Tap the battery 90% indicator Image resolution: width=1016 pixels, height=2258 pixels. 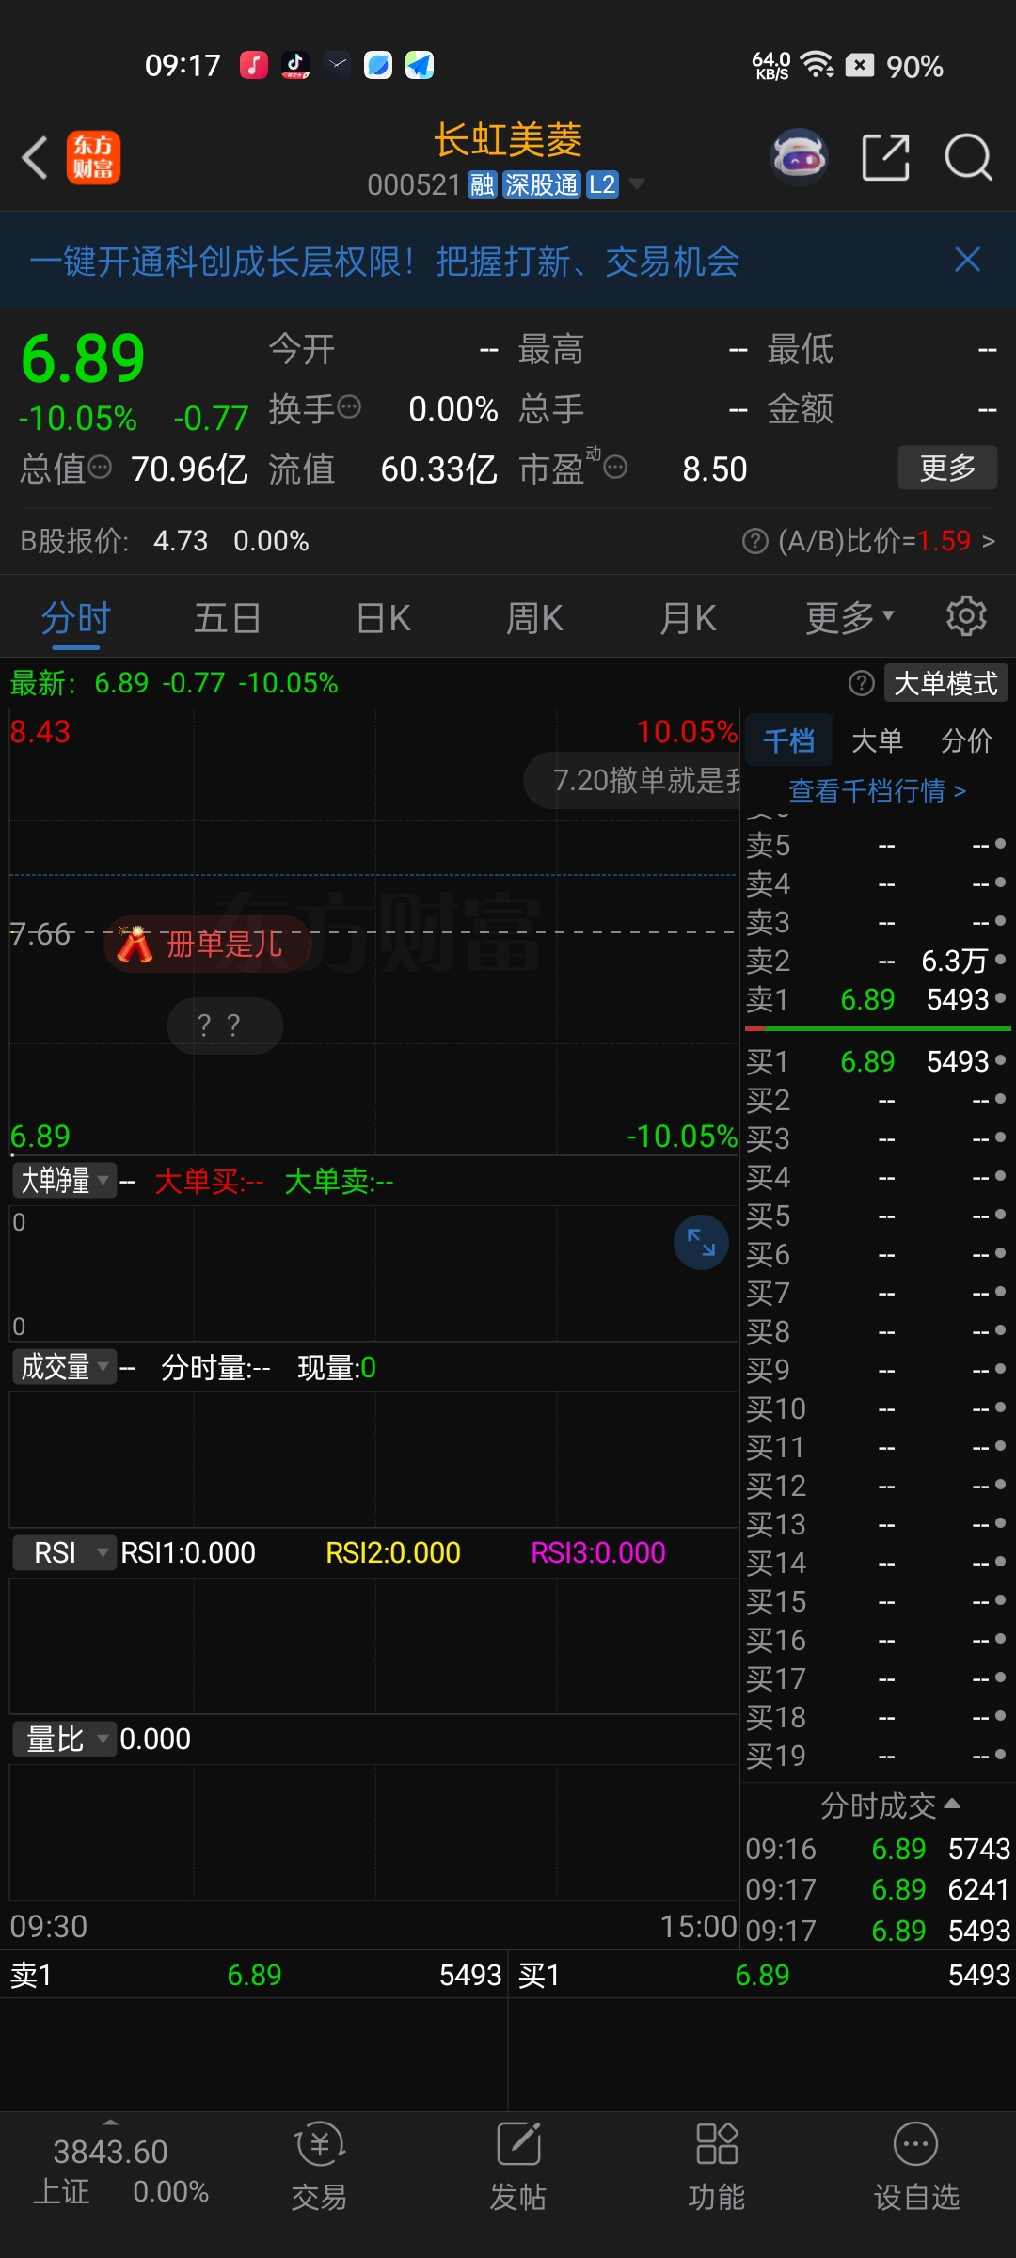pos(895,66)
